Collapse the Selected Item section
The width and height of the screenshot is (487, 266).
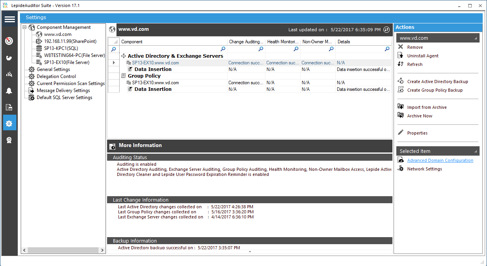[x=476, y=151]
